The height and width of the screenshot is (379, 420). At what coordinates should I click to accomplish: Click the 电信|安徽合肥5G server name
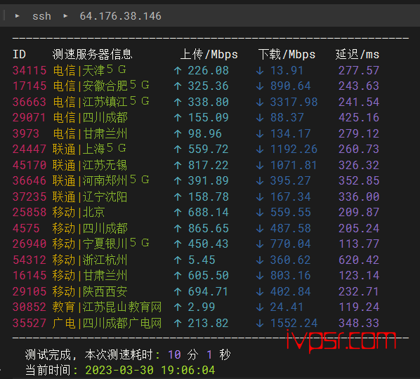[x=100, y=86]
